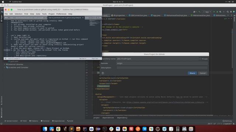Screen dimensions: 236x132
Task: Click the Sublime Text minimap
Action: click(x=94, y=23)
